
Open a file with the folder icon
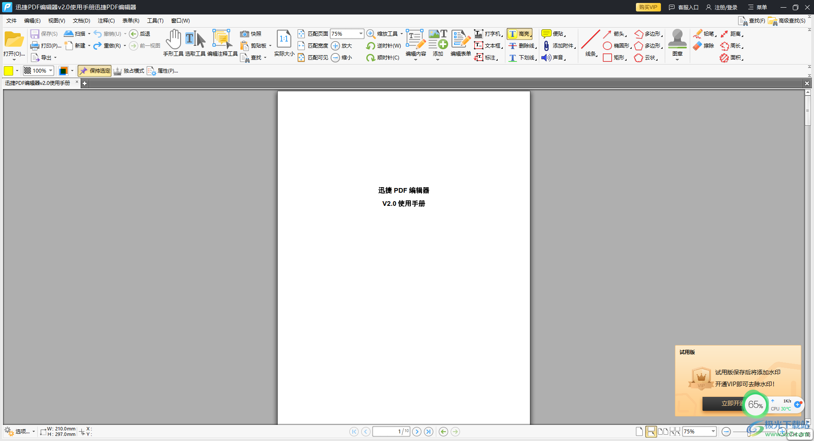[14, 39]
